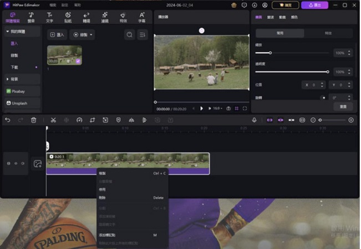The width and height of the screenshot is (361, 249).
Task: Open the search icon in media panel
Action: tap(129, 35)
